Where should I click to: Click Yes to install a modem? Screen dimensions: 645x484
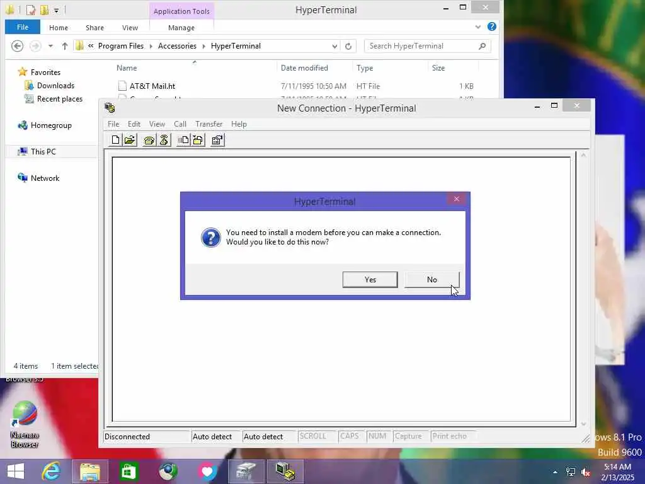(370, 279)
